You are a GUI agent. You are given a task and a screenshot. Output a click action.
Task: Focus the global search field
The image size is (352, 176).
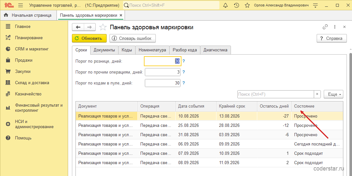[172, 5]
